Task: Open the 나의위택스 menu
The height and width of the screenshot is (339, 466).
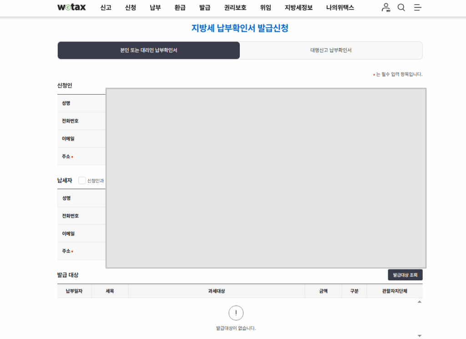Action: pos(340,8)
